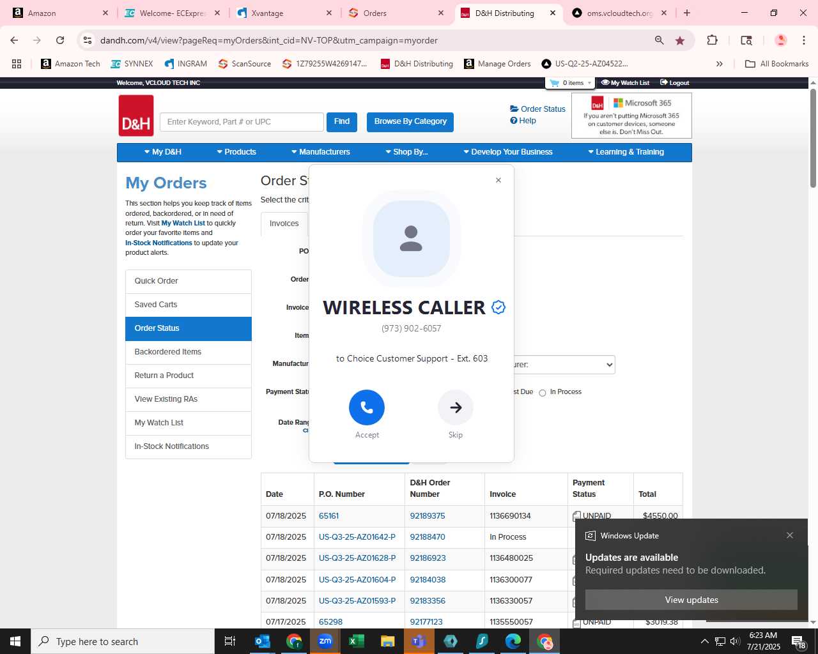Screen dimensions: 818x654
Task: Bookmark this page star icon
Action: [x=680, y=40]
